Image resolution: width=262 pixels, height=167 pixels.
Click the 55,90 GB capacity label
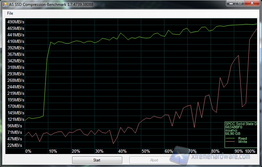point(233,134)
